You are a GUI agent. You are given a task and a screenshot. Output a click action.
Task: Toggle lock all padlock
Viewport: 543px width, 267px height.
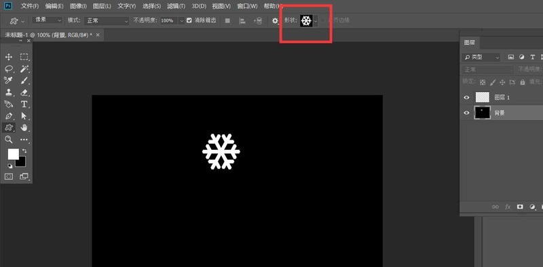(523, 82)
